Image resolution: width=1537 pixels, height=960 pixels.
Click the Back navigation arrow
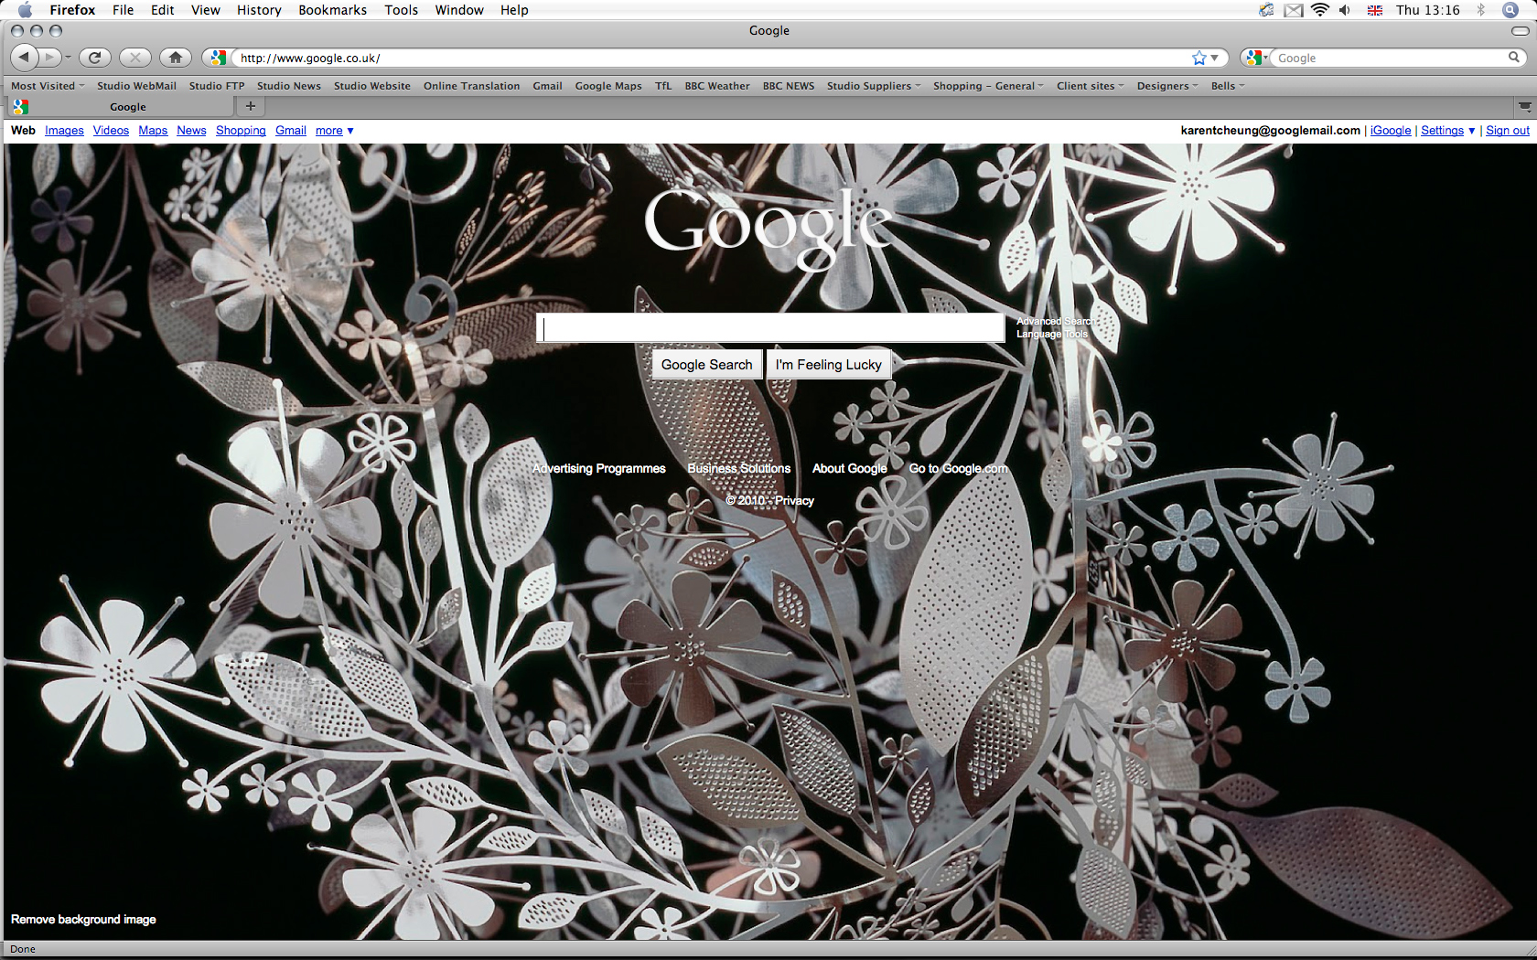pyautogui.click(x=25, y=58)
